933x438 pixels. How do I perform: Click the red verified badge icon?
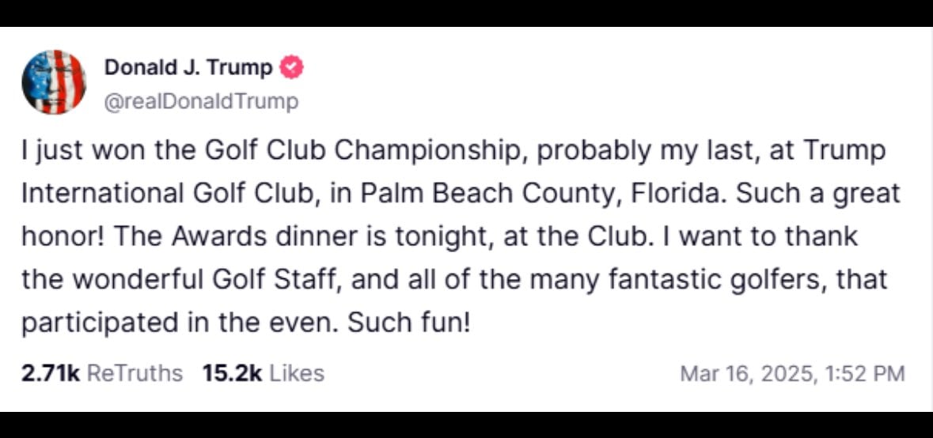(x=291, y=68)
